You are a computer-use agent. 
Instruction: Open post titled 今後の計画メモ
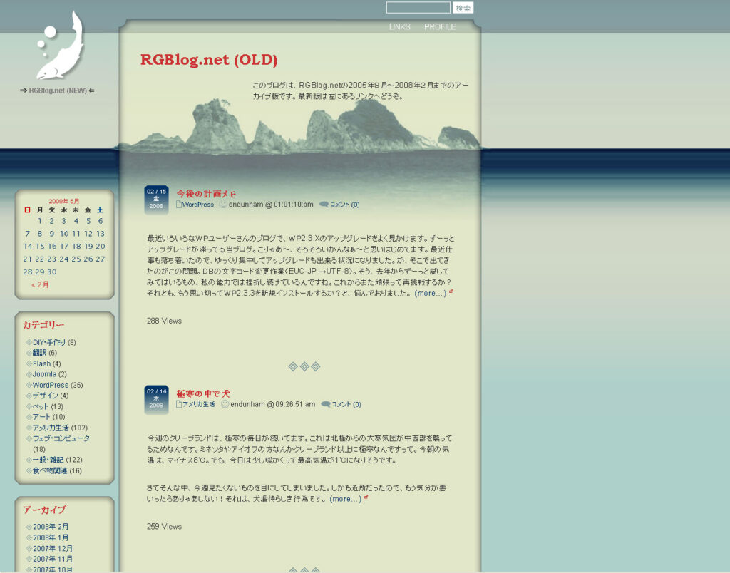pyautogui.click(x=206, y=194)
